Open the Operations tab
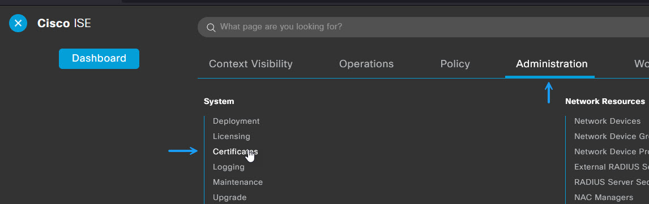Viewport: 649px width, 204px height. (x=366, y=64)
